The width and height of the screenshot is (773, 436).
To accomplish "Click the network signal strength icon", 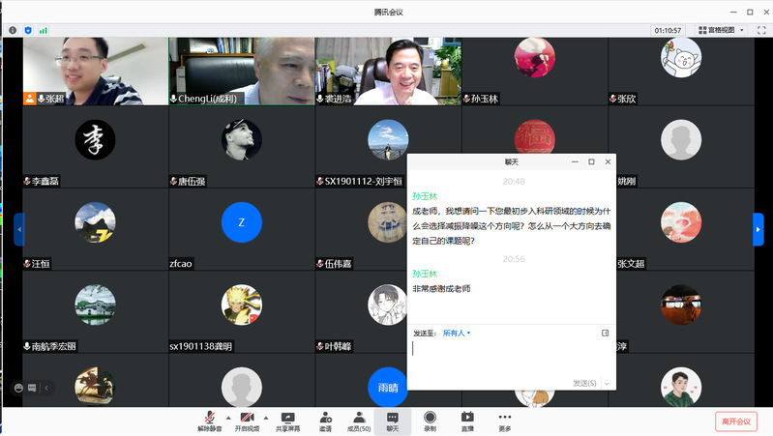I will pyautogui.click(x=43, y=30).
